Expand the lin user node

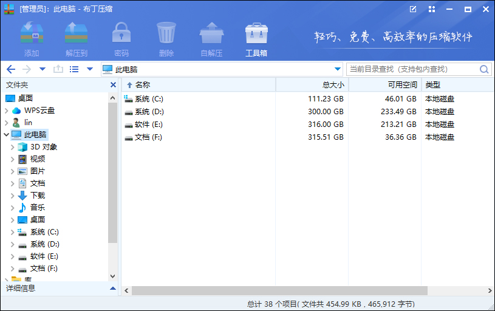click(x=6, y=123)
